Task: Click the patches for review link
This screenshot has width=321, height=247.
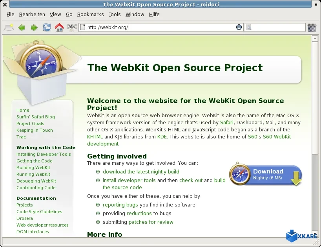Action: 151,222
